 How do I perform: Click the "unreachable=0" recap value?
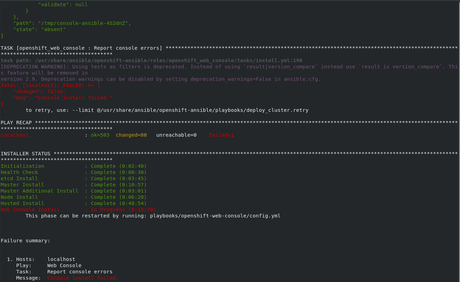(x=176, y=135)
